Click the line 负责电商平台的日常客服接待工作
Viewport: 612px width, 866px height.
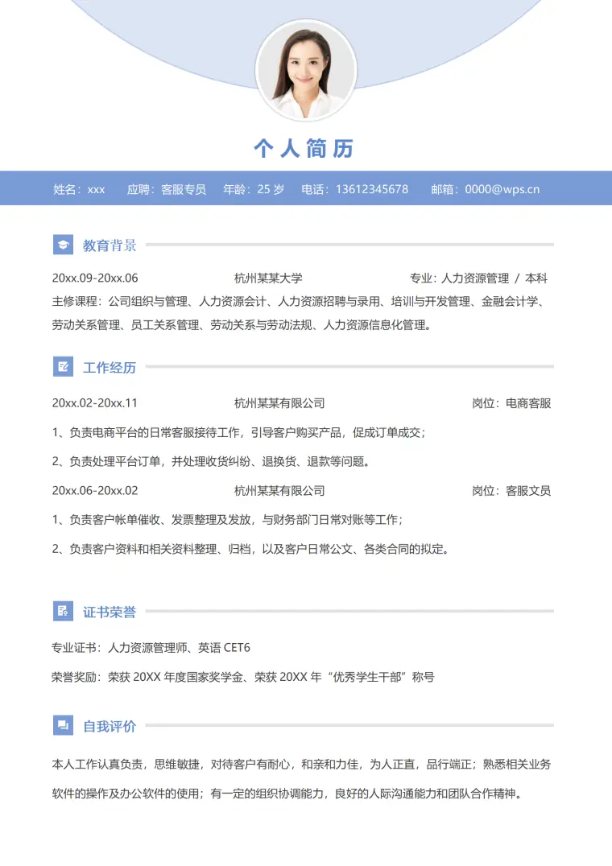click(x=239, y=432)
